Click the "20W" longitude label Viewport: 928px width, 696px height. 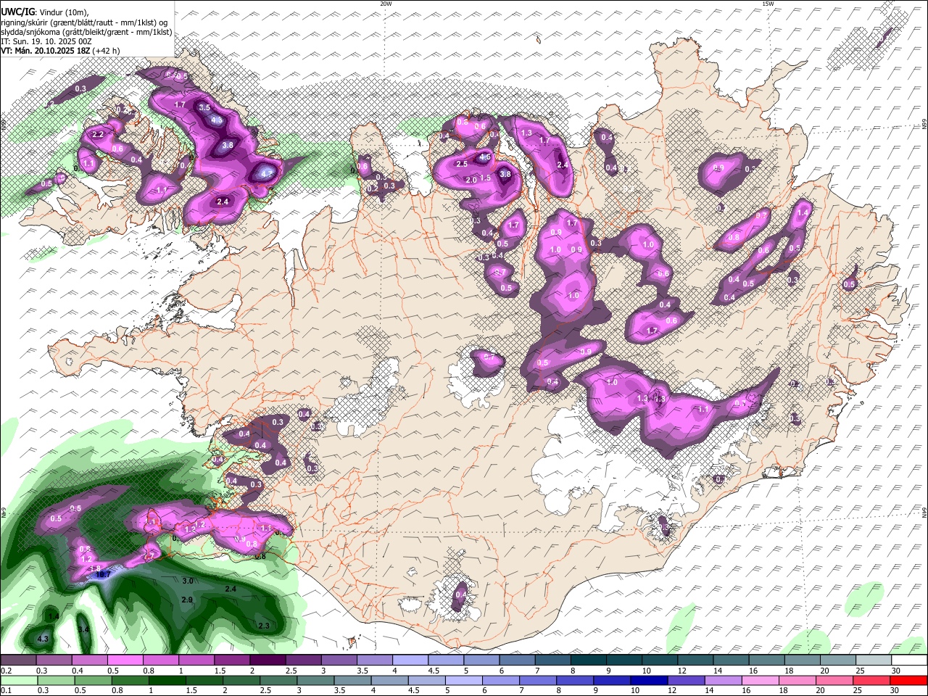[x=386, y=4]
